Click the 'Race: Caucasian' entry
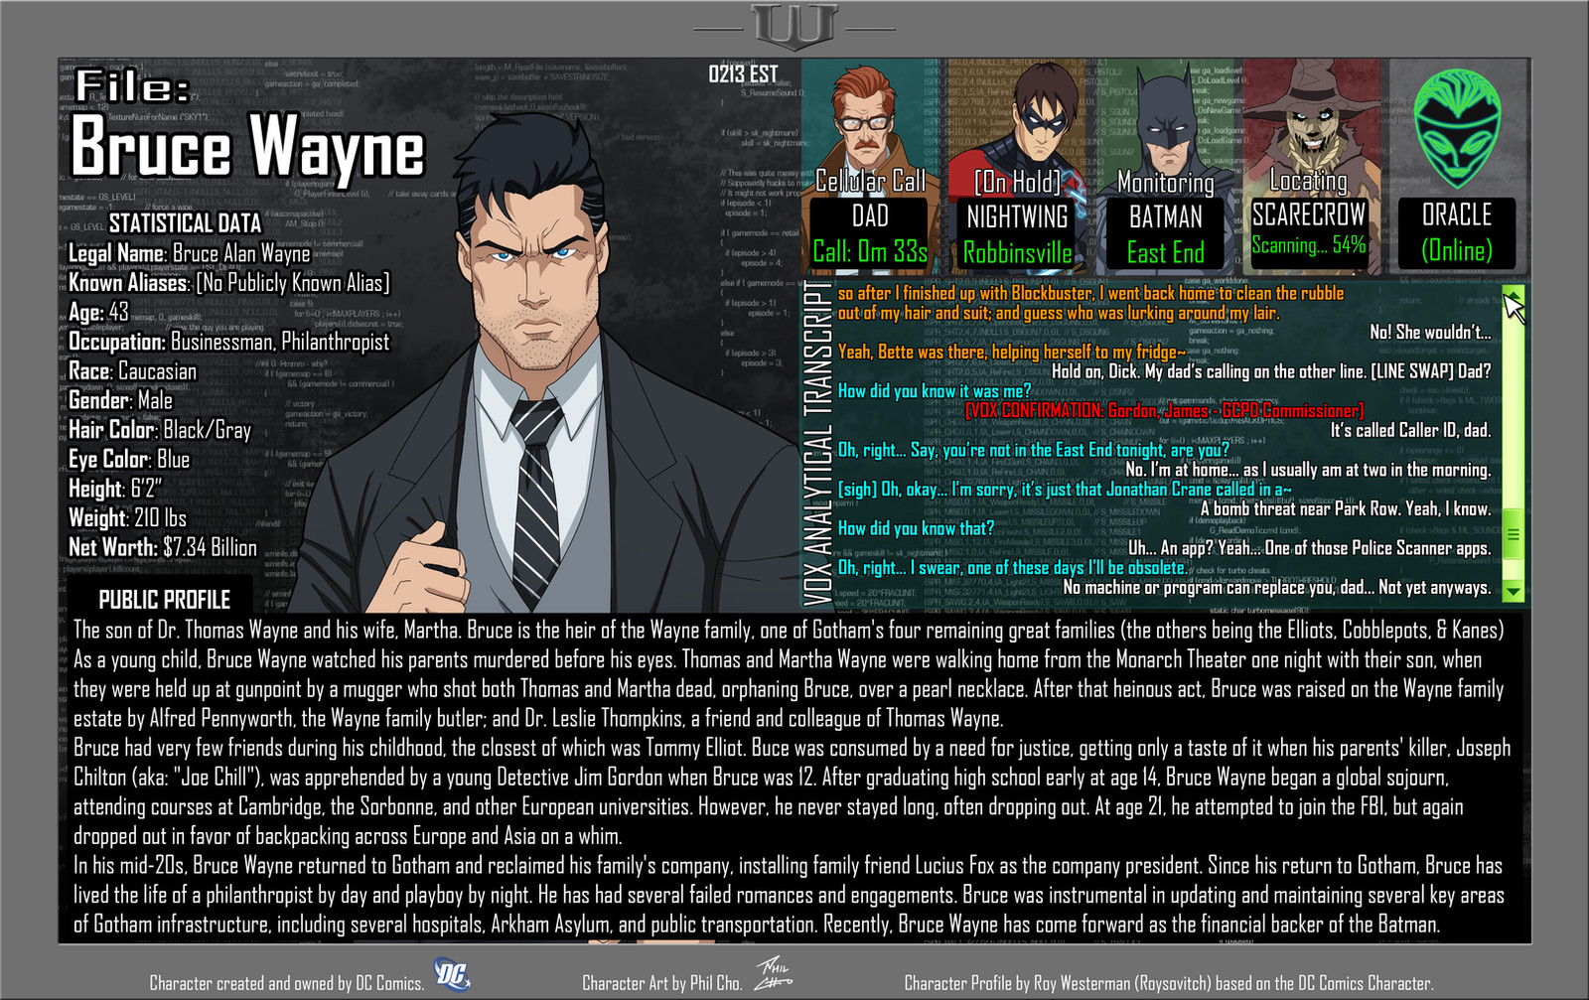This screenshot has width=1589, height=1000. (132, 371)
